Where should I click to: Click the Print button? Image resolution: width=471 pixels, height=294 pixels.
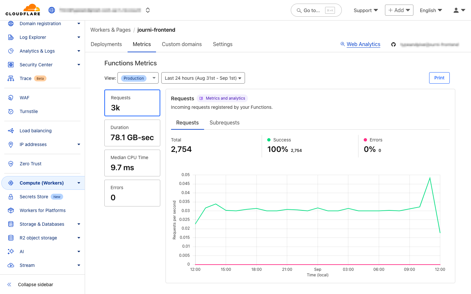439,78
